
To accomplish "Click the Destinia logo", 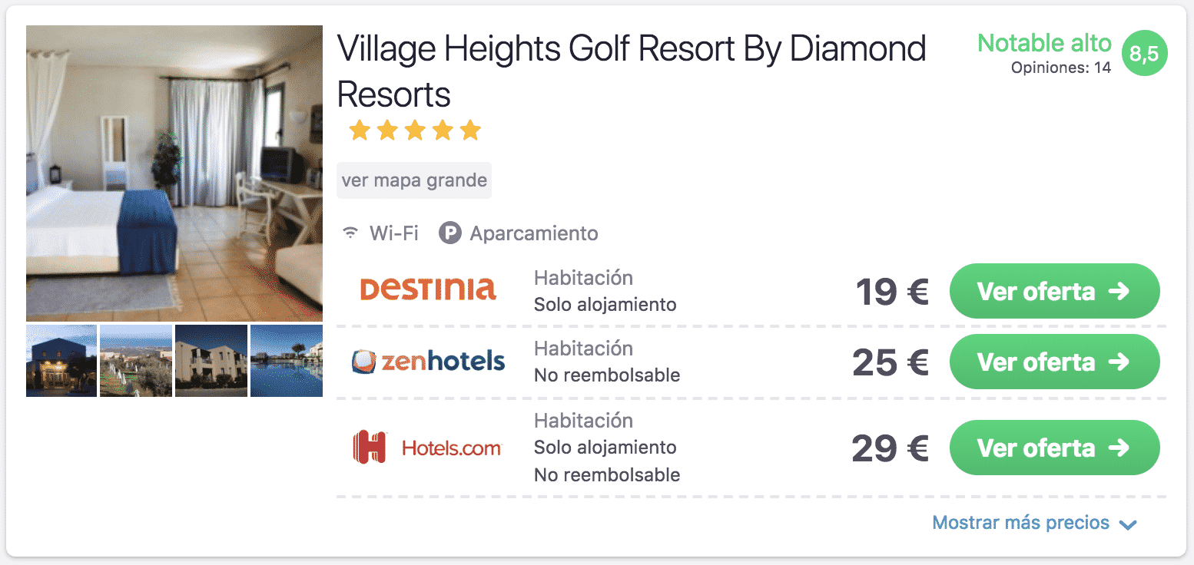I will (x=428, y=289).
